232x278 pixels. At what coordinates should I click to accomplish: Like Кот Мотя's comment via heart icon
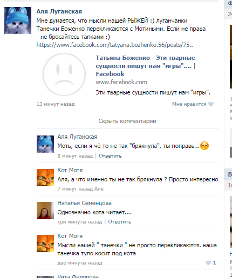coord(208,263)
